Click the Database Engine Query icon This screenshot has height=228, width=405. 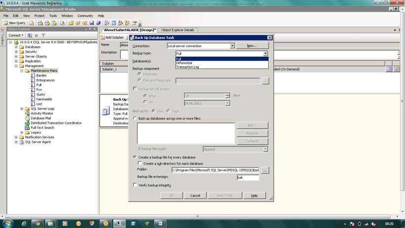(32, 23)
